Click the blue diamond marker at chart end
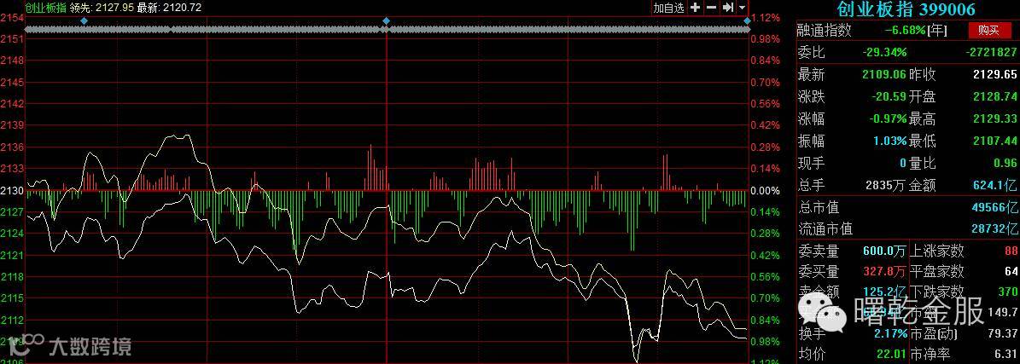Screen dimensions: 1020x364 (747, 21)
